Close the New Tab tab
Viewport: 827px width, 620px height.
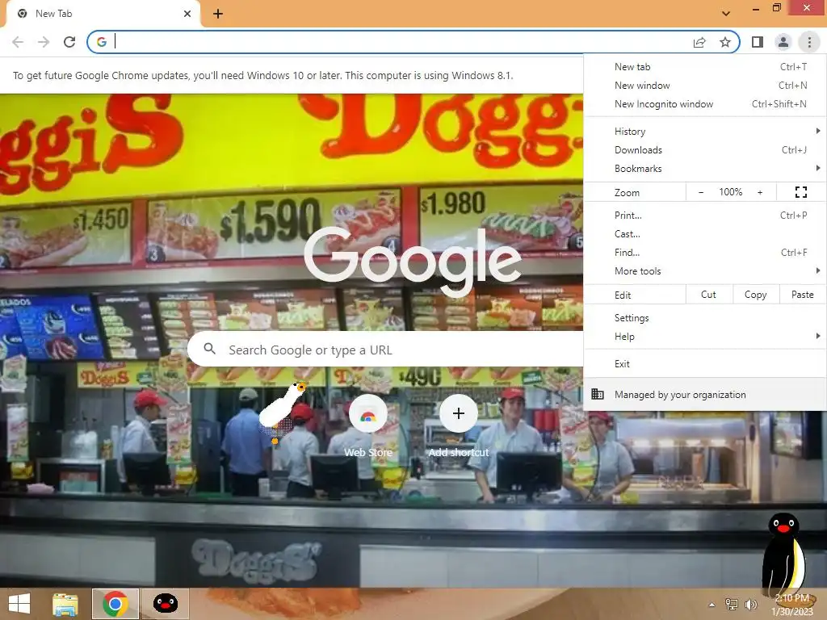(187, 14)
